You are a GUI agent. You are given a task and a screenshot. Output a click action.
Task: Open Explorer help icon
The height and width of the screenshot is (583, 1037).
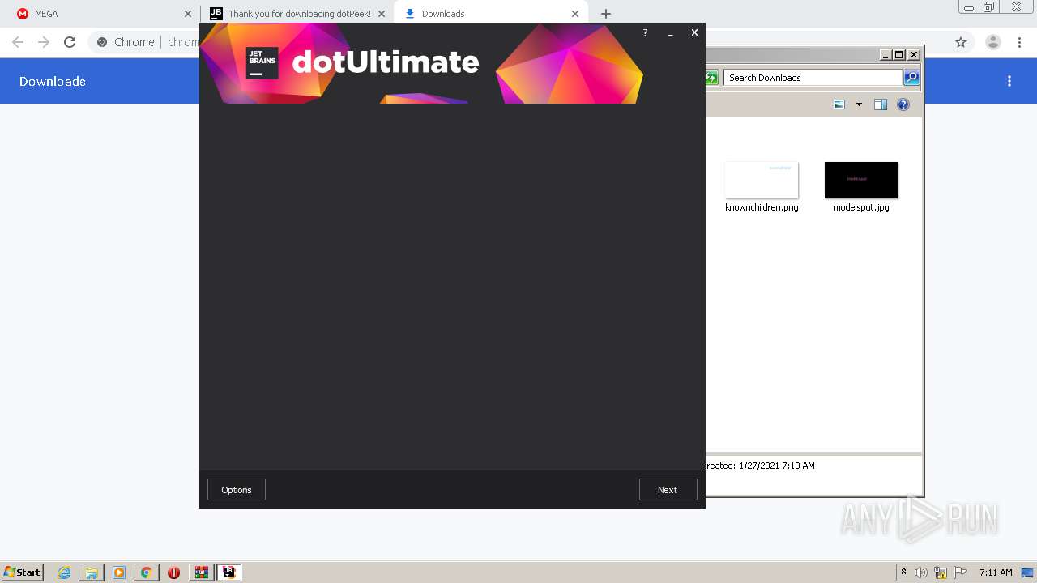click(903, 104)
